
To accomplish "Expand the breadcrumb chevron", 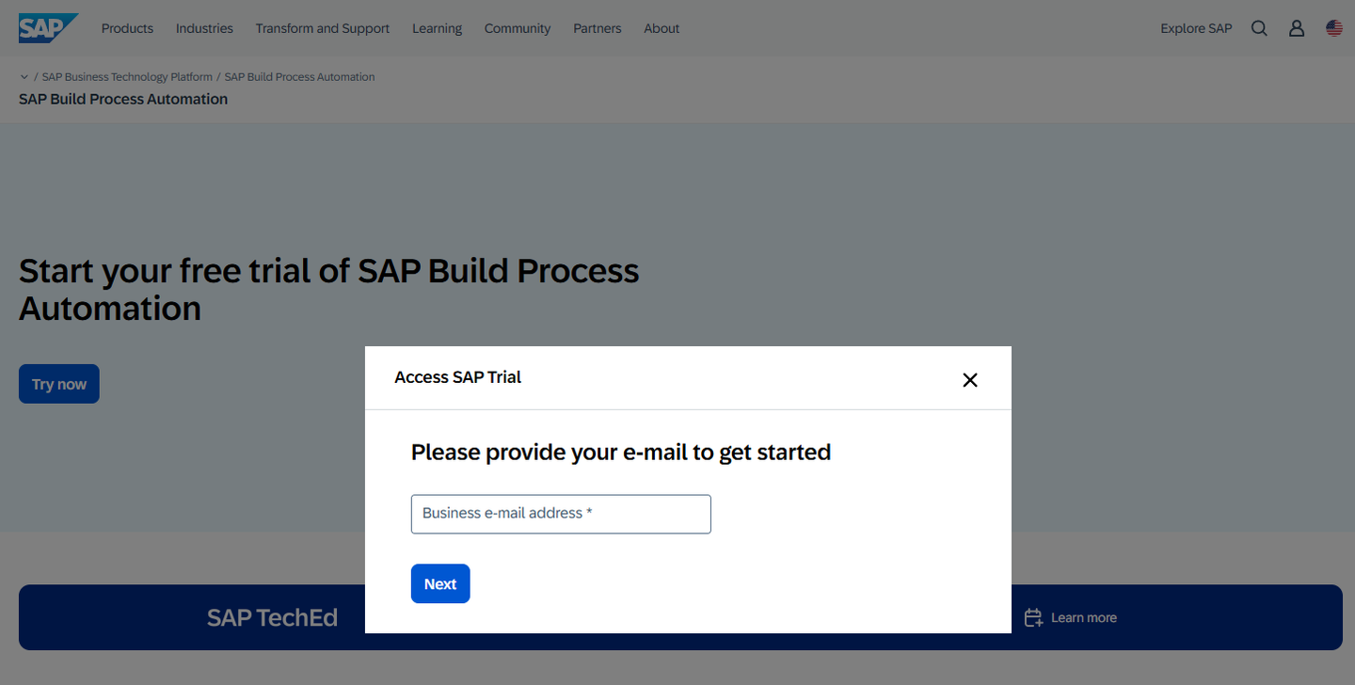I will 24,77.
